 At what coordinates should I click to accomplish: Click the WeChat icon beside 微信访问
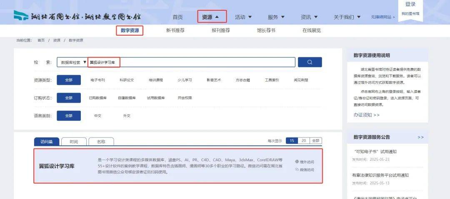(297, 170)
